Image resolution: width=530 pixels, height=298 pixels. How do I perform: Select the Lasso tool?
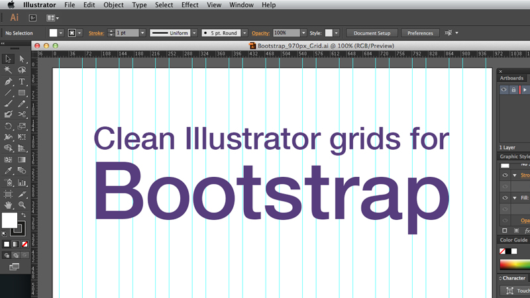(22, 70)
